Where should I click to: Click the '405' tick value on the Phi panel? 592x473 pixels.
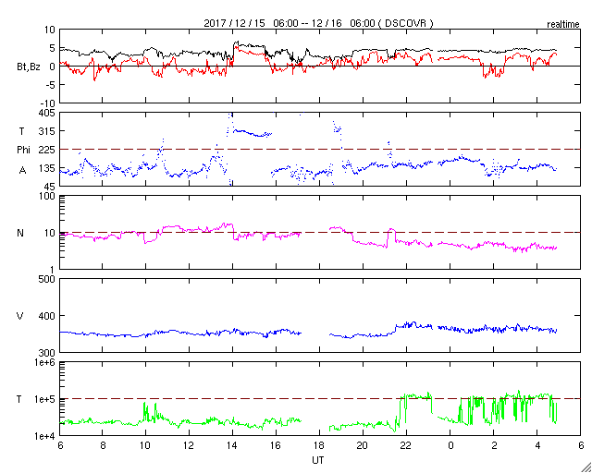[47, 113]
